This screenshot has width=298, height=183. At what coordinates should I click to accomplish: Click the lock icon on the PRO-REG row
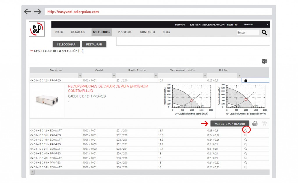(x=246, y=80)
